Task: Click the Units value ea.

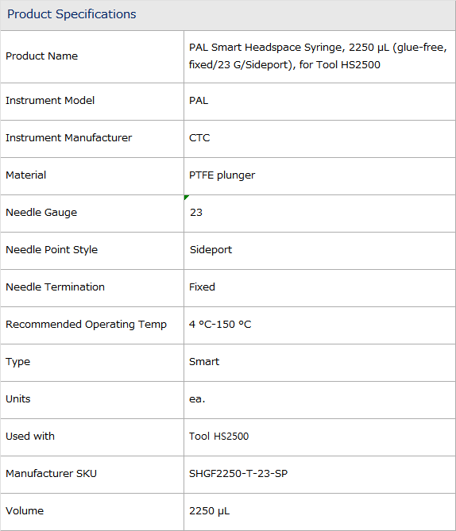Action: (x=197, y=399)
